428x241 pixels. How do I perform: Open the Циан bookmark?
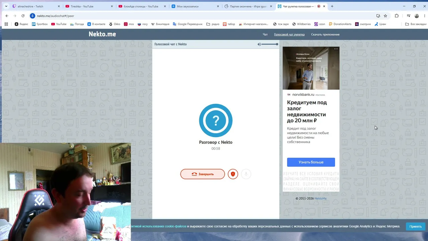[380, 24]
